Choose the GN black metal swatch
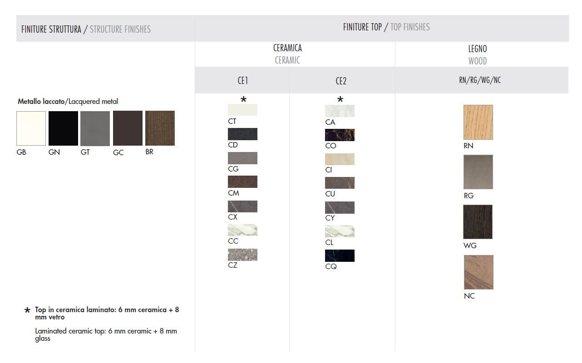 (63, 128)
